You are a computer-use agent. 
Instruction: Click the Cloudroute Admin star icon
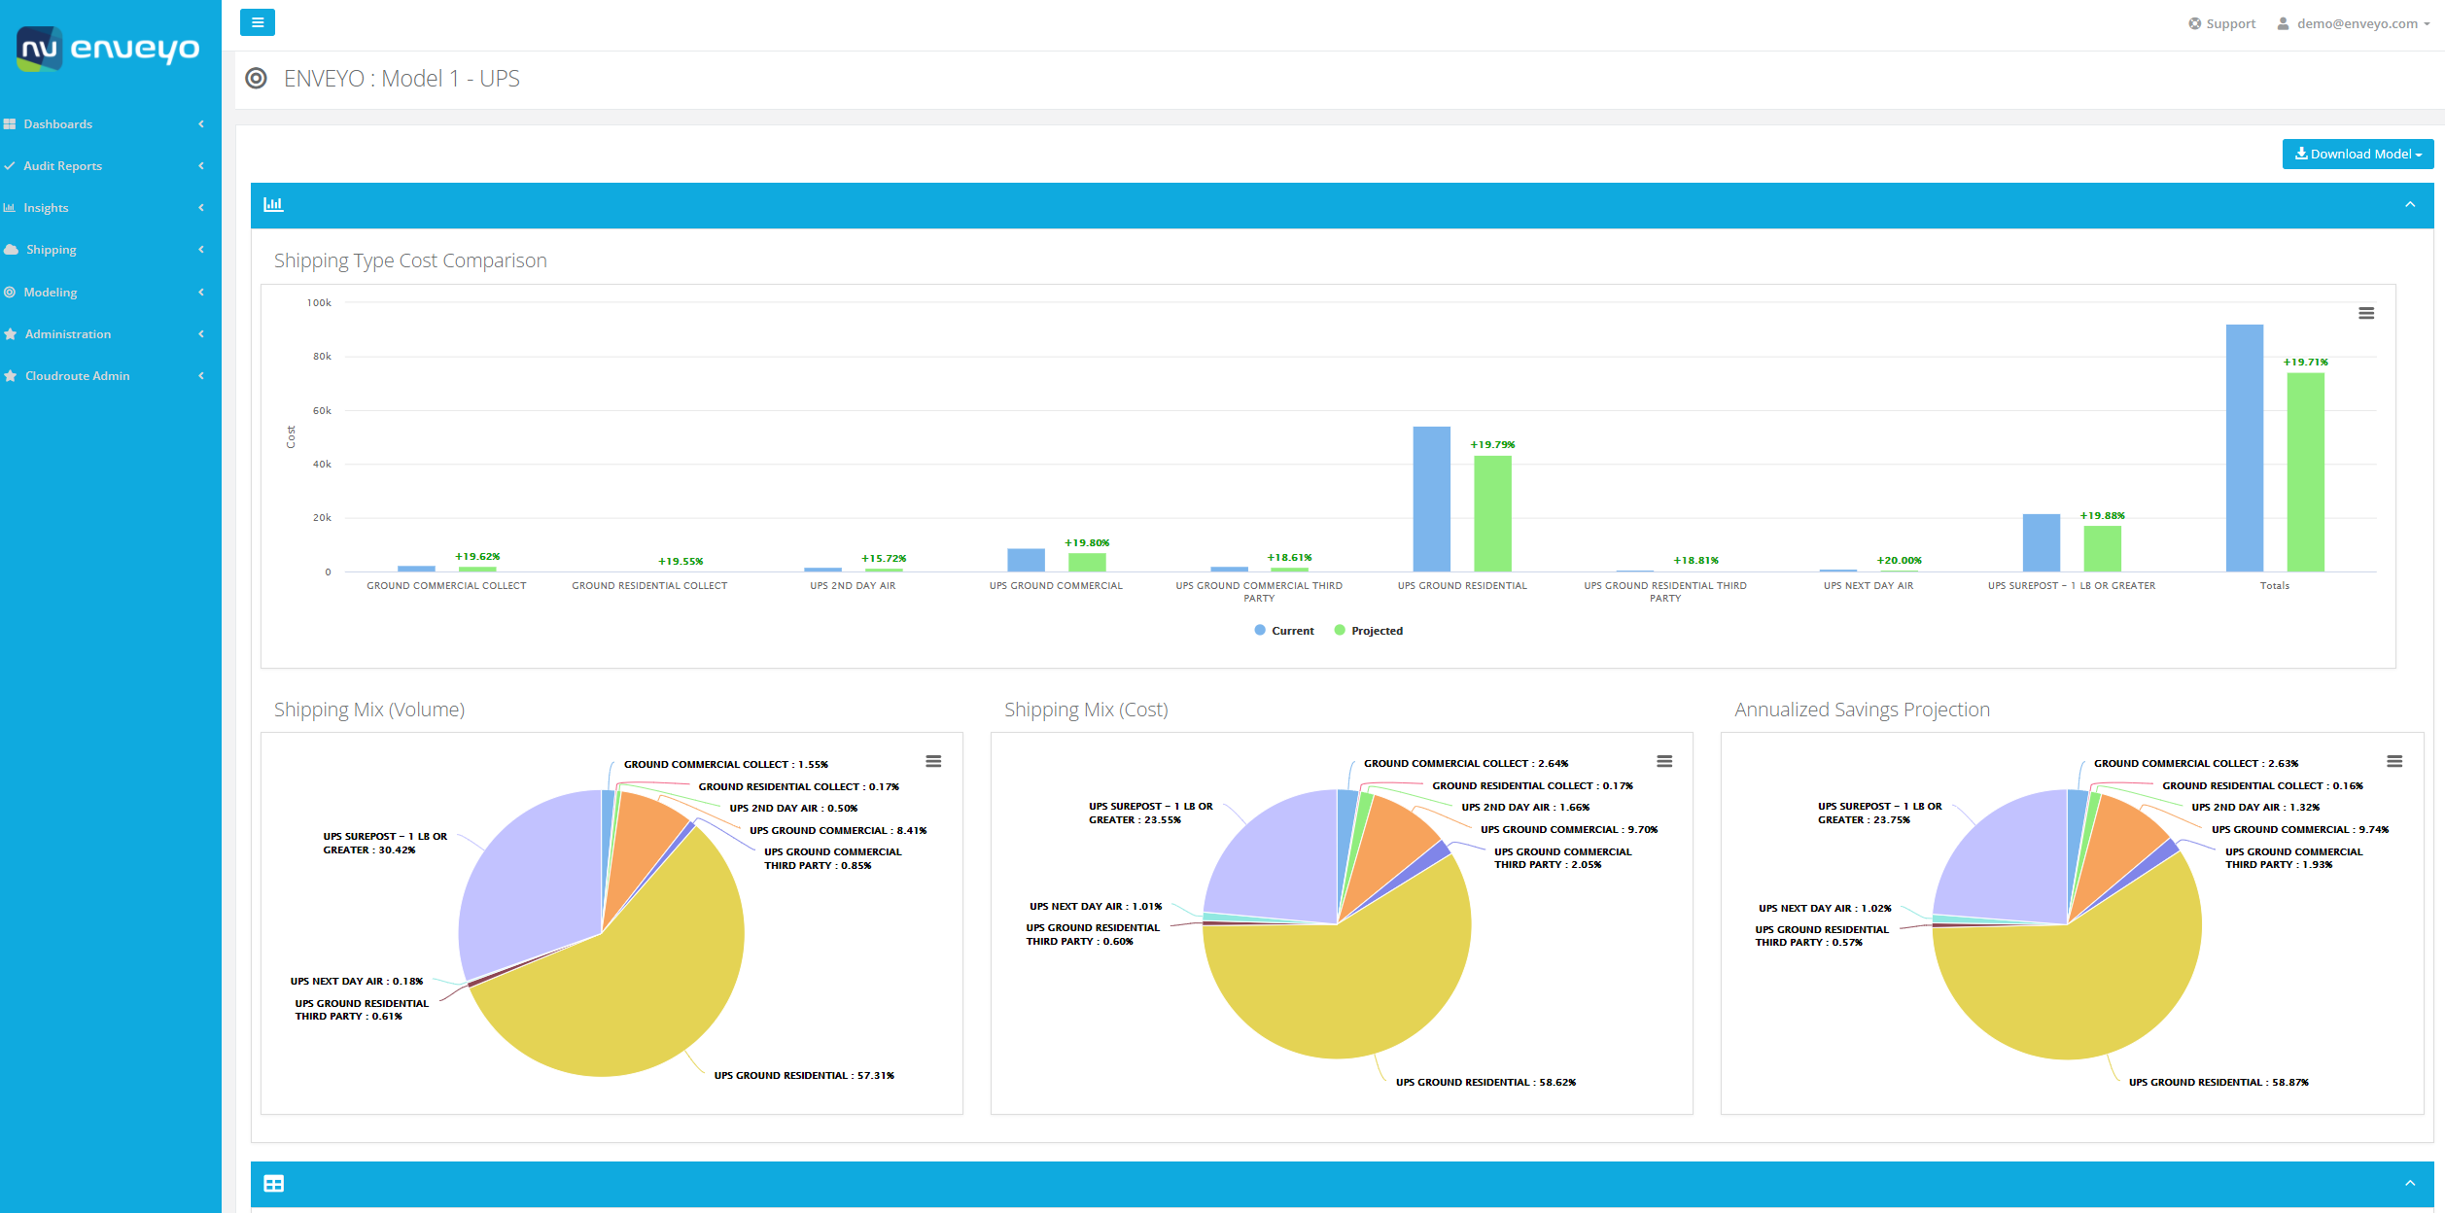pos(11,376)
